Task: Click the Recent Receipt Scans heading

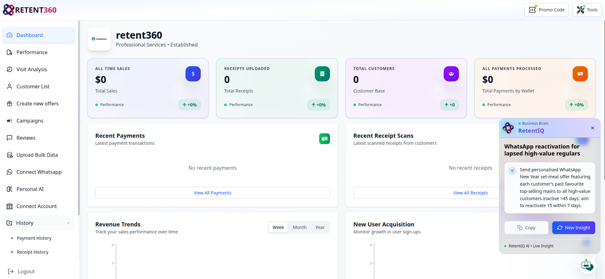Action: (383, 136)
